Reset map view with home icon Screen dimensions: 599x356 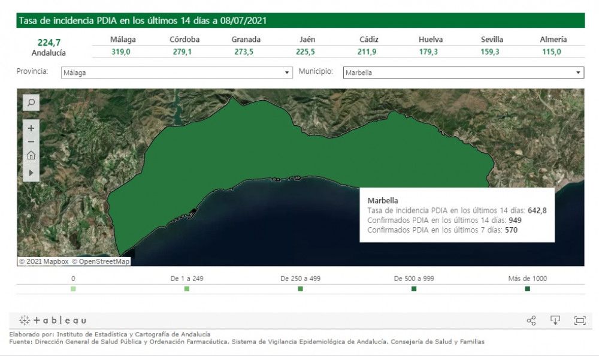click(31, 155)
